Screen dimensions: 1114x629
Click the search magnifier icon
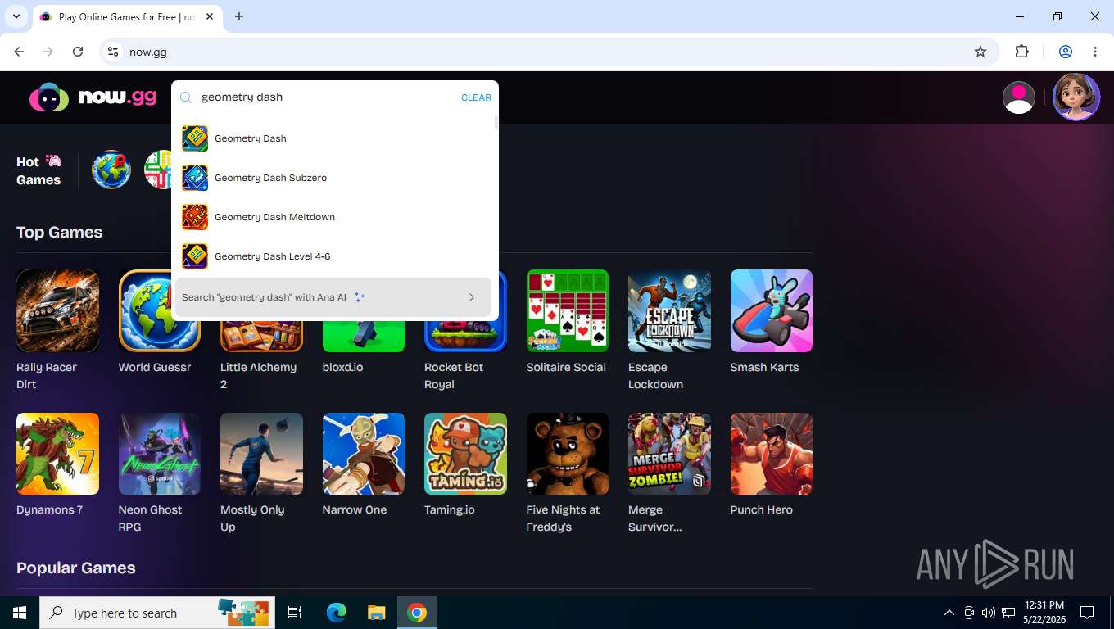(x=186, y=97)
